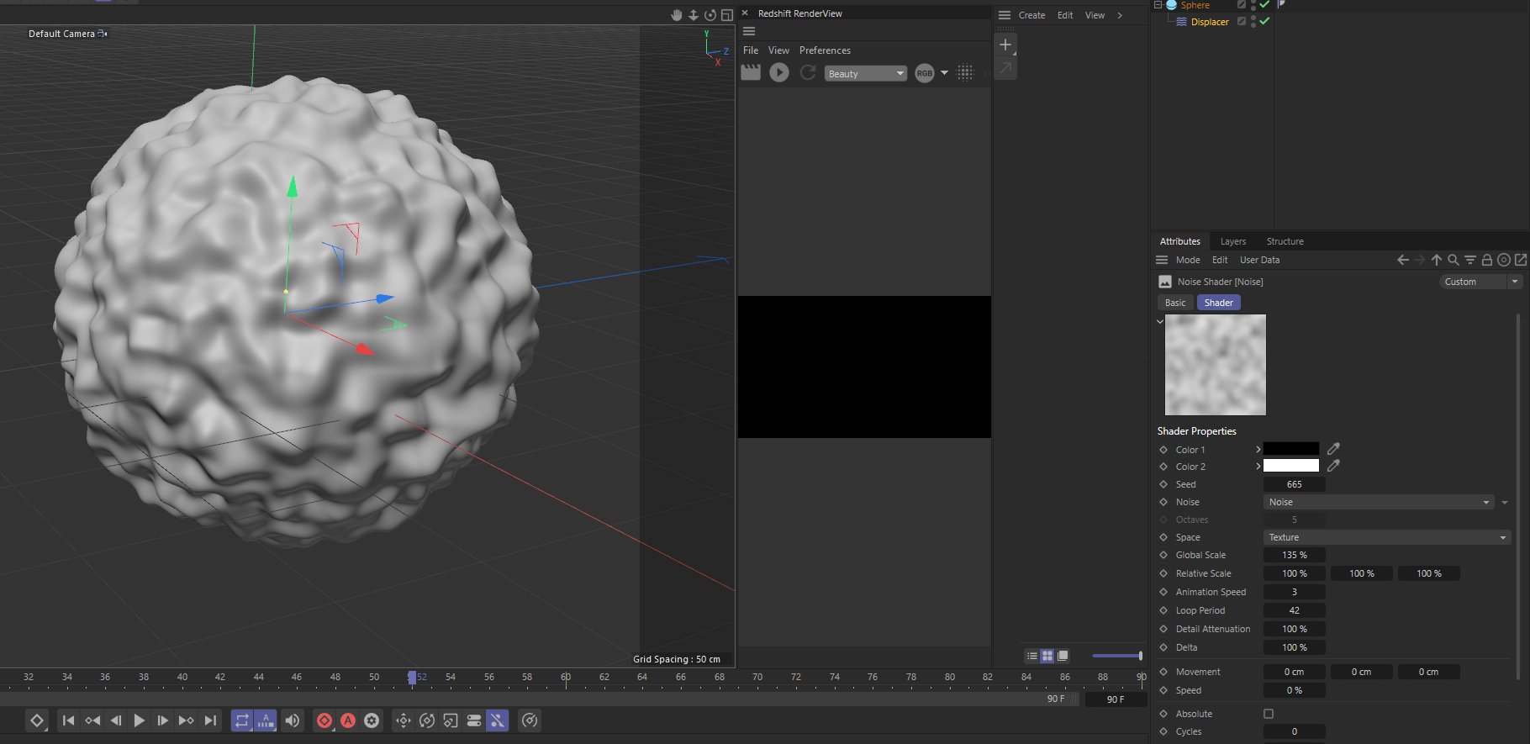Image resolution: width=1530 pixels, height=744 pixels.
Task: Click the Redshift render clapperboard icon
Action: (x=751, y=73)
